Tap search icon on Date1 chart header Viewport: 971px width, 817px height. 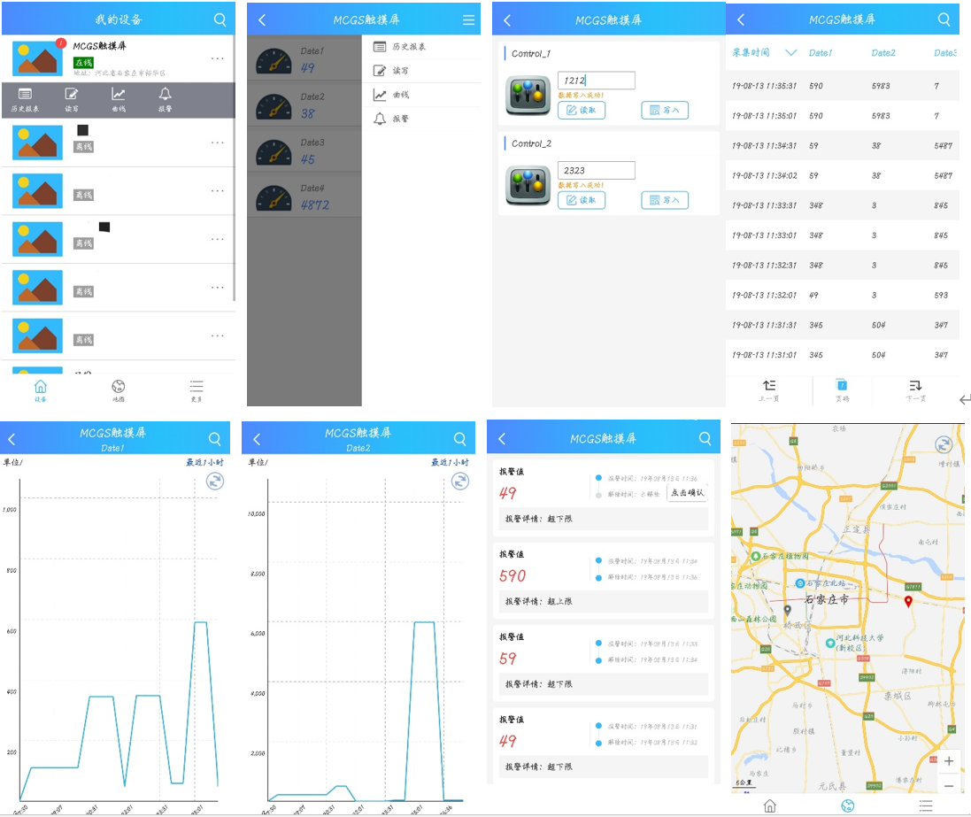[215, 438]
